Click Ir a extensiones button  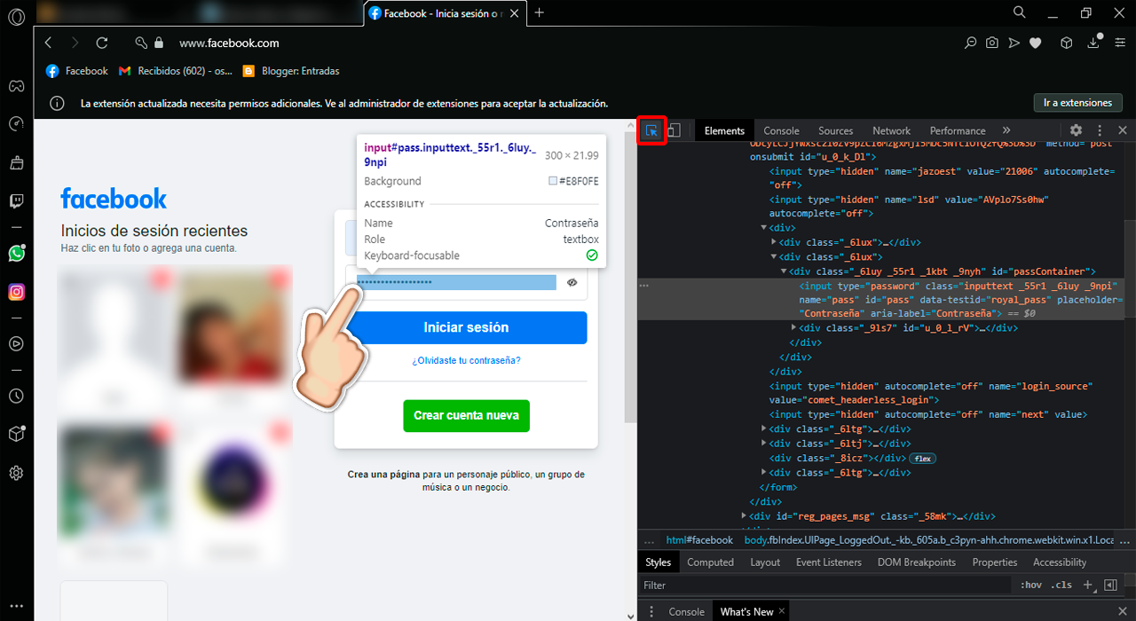pyautogui.click(x=1077, y=103)
